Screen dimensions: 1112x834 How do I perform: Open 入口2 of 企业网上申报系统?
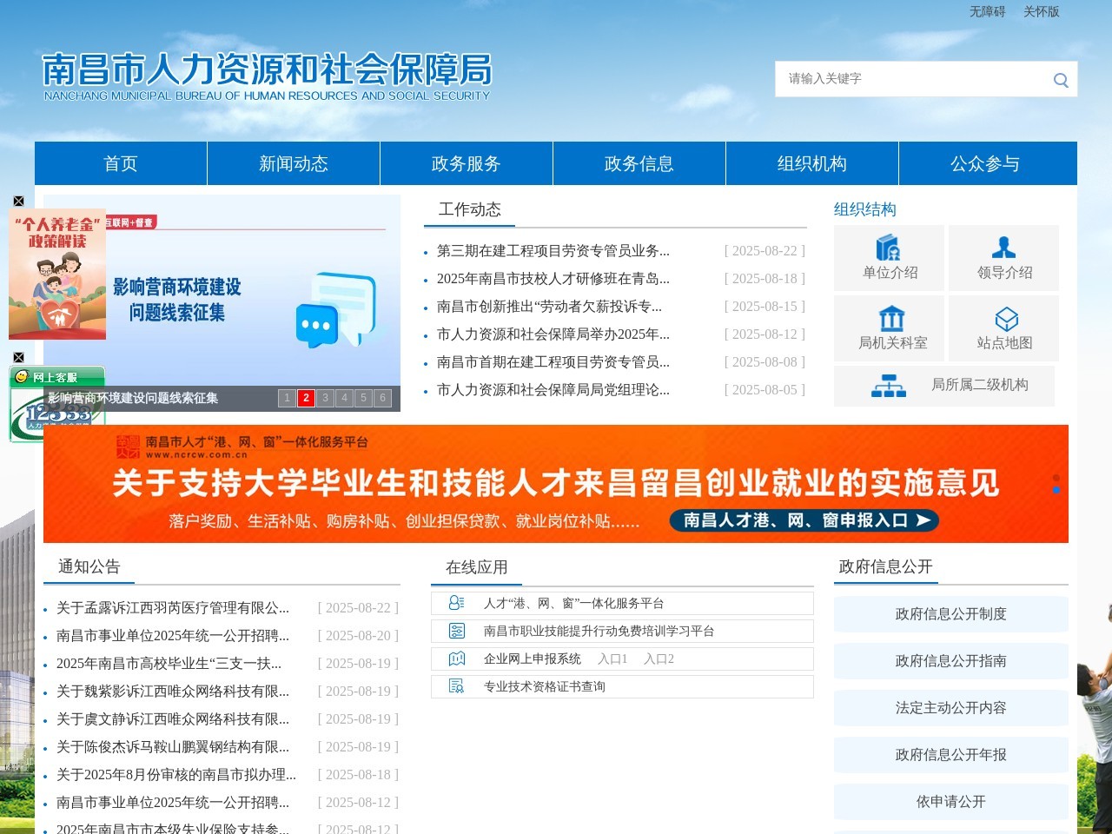click(x=658, y=659)
